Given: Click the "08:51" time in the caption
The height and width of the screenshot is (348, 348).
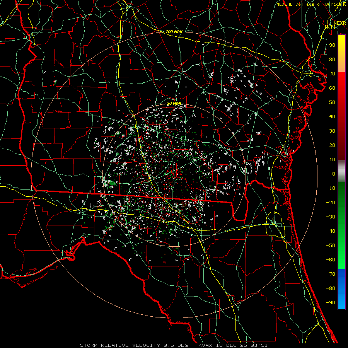Looking at the screenshot, I should tap(259, 345).
